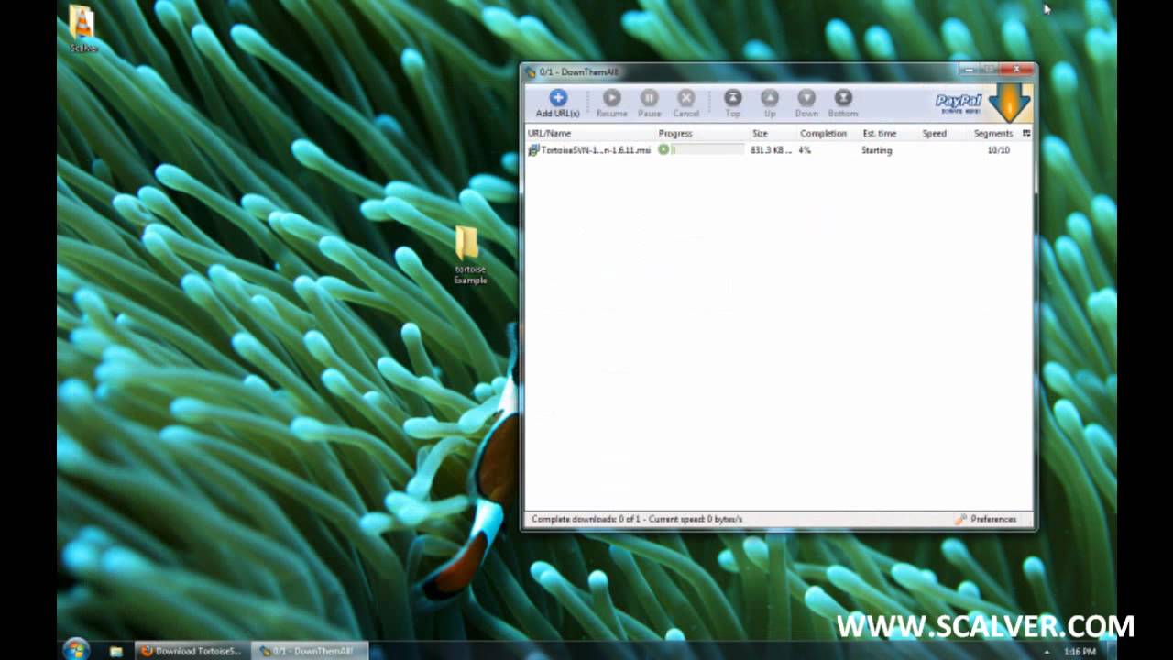Select the TortoiseSVN msi download row
Screen dimensions: 1173x660
[x=779, y=150]
